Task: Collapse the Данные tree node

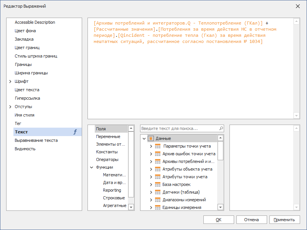Action: coord(144,138)
